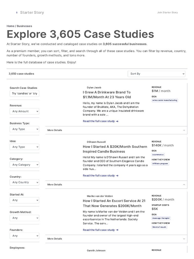
Task: Read the full Dylan Jacob case study
Action: [x=101, y=121]
